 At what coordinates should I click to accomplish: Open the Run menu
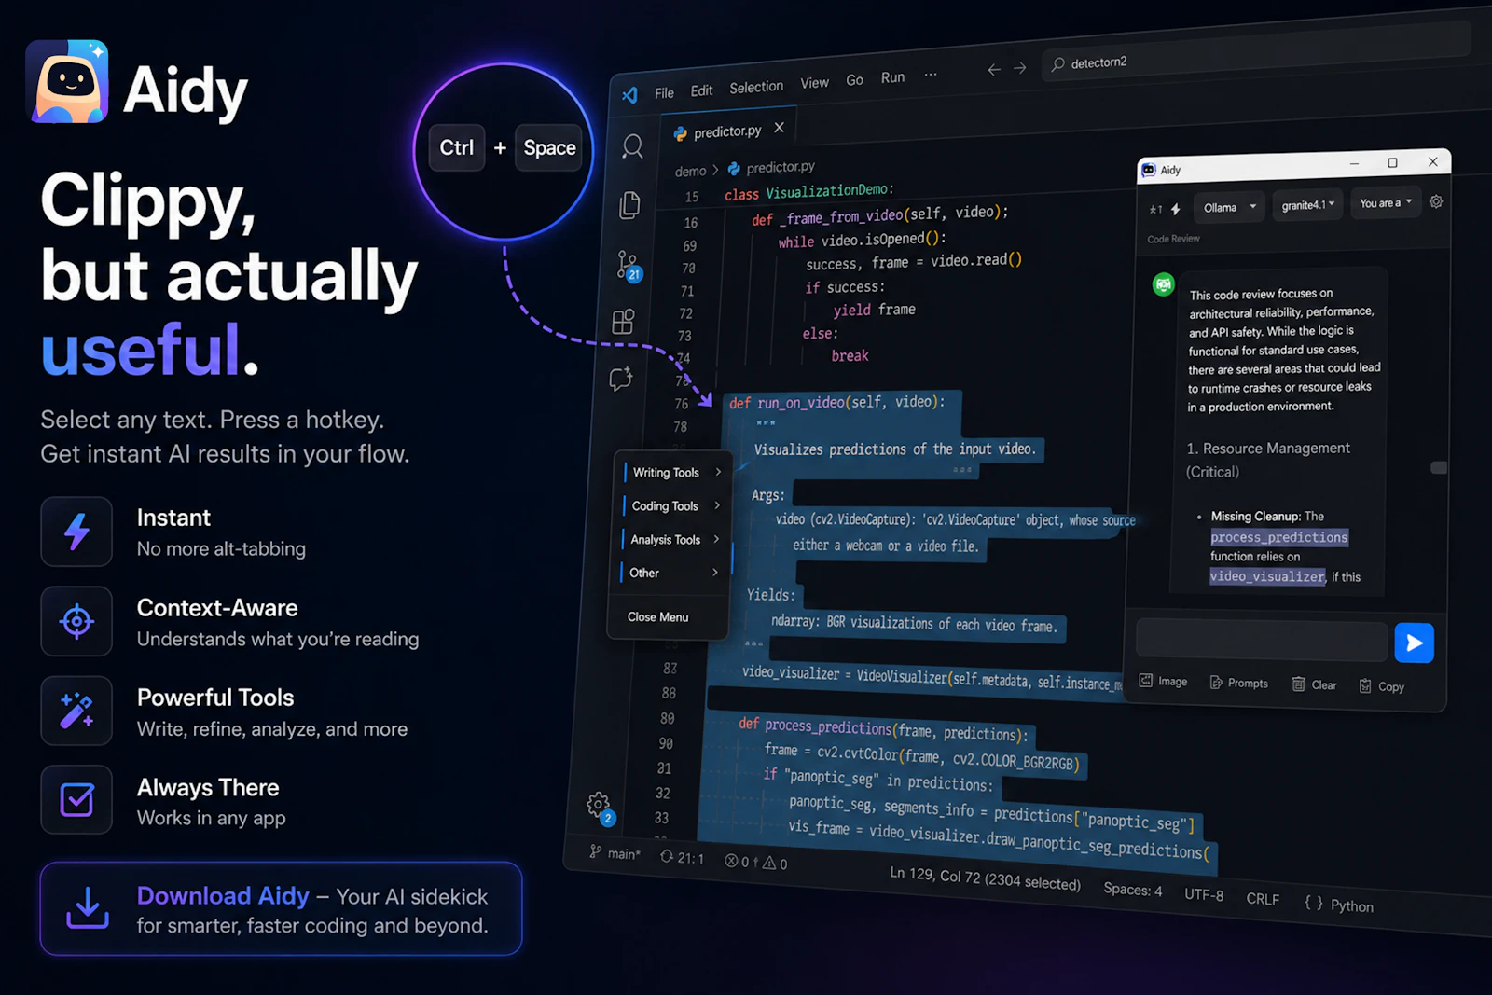tap(892, 77)
